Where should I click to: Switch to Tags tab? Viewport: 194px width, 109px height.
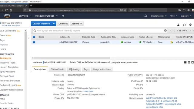[86, 69]
